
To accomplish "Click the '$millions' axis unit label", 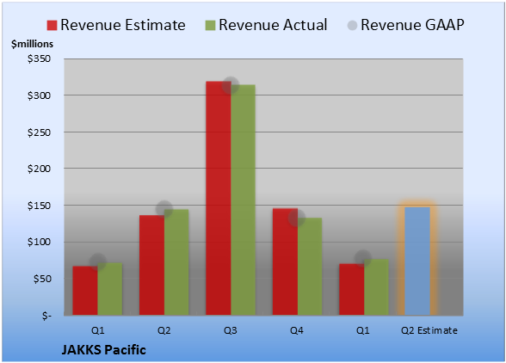I will [33, 44].
